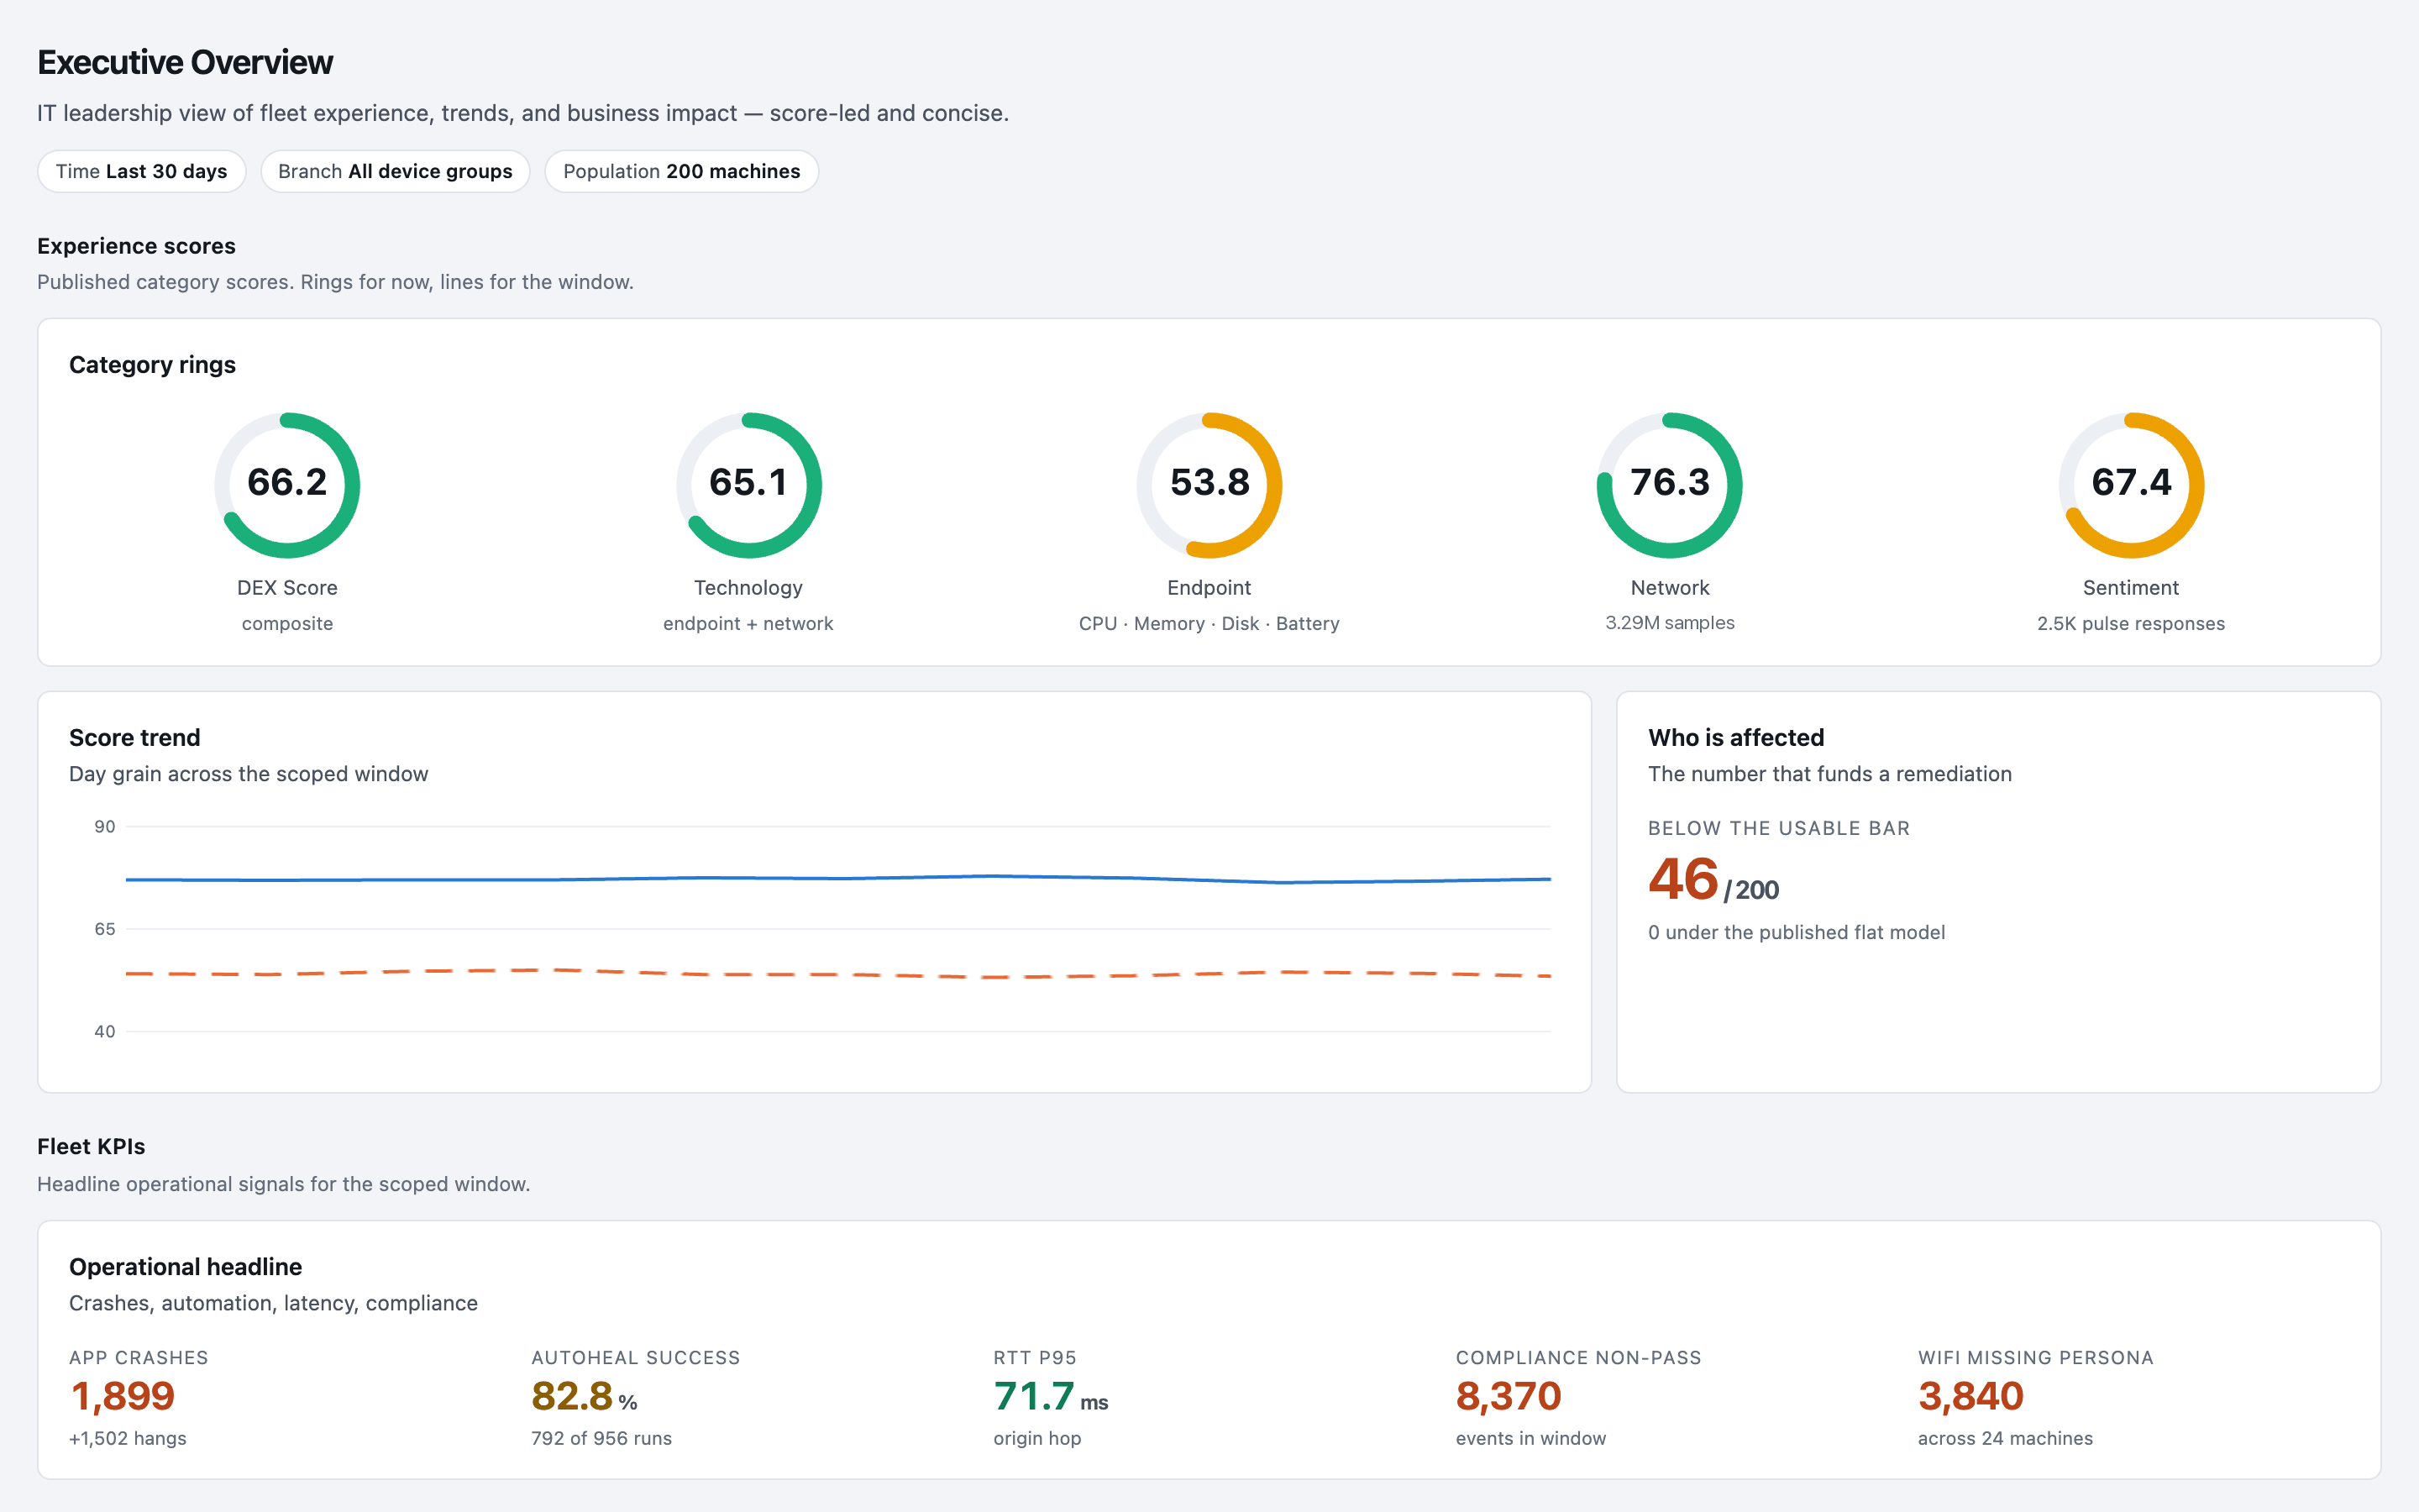Click the composite caption under DEX Score
This screenshot has width=2419, height=1512.
point(287,624)
